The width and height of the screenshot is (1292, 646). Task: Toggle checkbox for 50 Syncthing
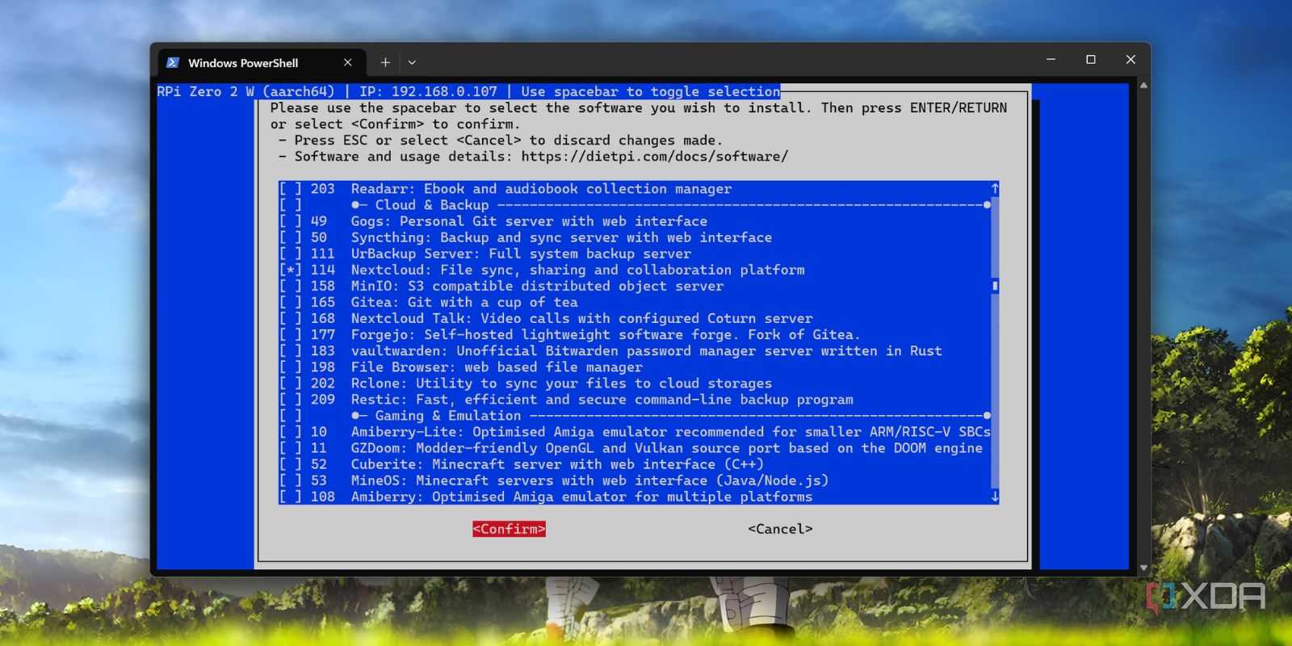[x=291, y=237]
